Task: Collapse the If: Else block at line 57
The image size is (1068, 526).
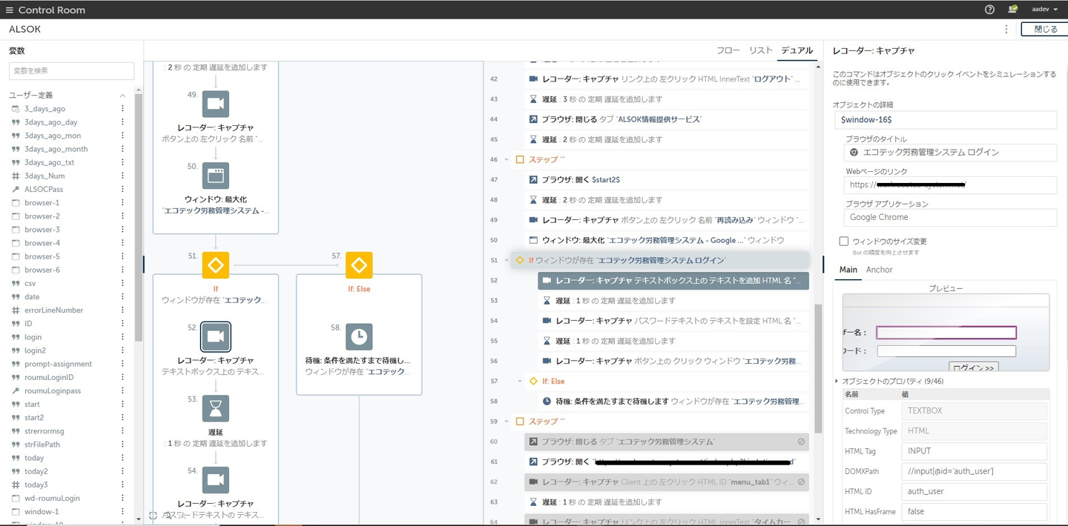Action: click(x=520, y=381)
